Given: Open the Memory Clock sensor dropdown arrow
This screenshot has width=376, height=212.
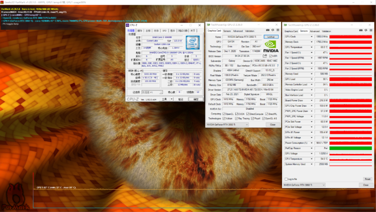Looking at the screenshot, I should pos(311,42).
